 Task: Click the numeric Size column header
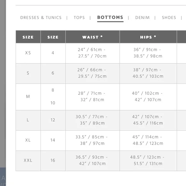pos(53,37)
